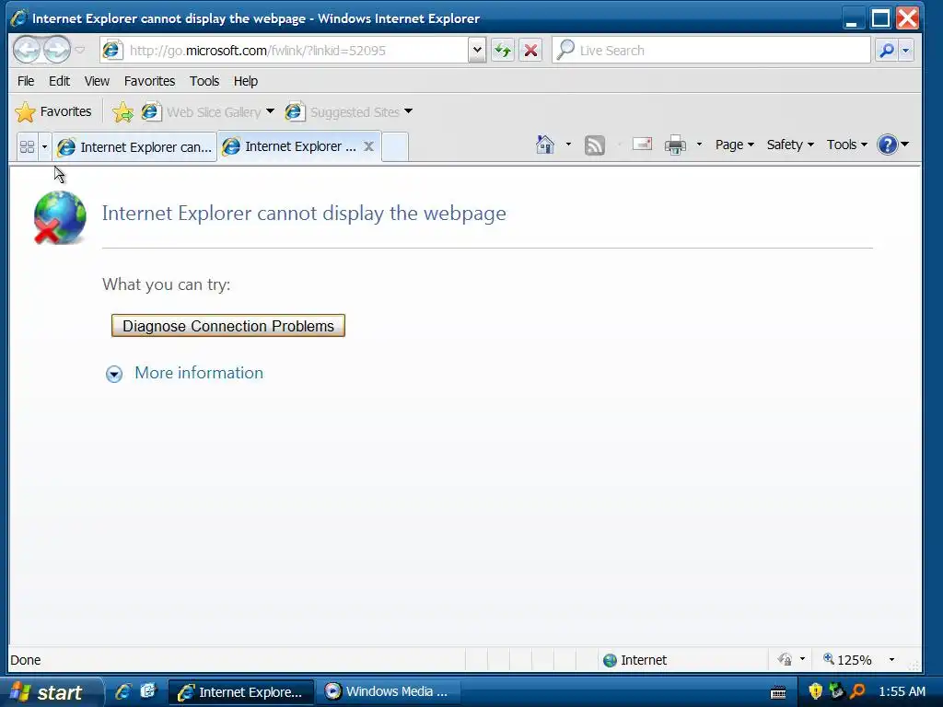943x707 pixels.
Task: Open the File menu
Action: [x=25, y=81]
